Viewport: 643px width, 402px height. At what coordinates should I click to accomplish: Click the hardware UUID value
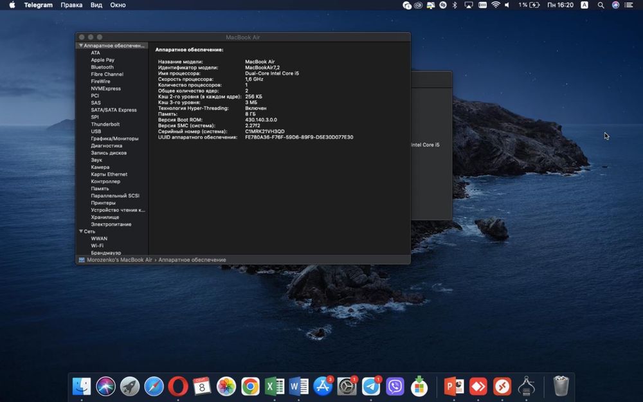pyautogui.click(x=299, y=137)
